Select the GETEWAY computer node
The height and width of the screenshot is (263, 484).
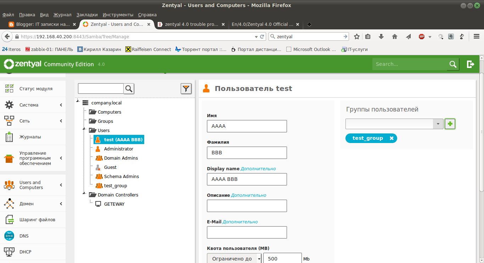point(114,204)
